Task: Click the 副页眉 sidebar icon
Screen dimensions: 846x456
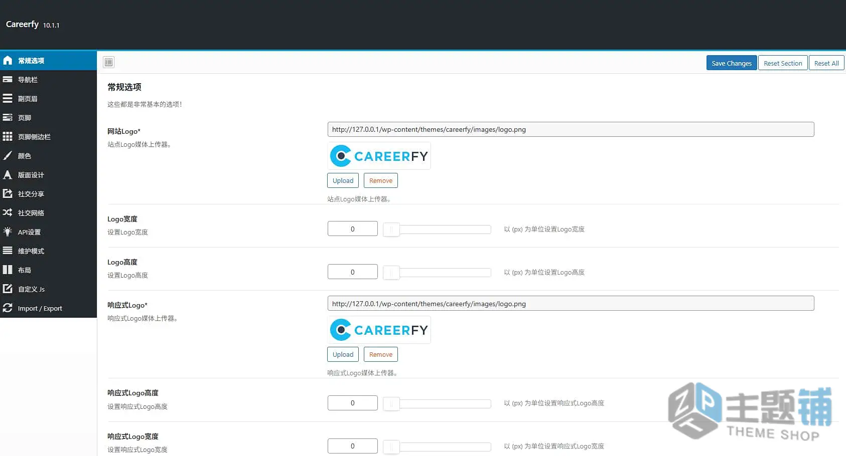Action: [x=8, y=99]
